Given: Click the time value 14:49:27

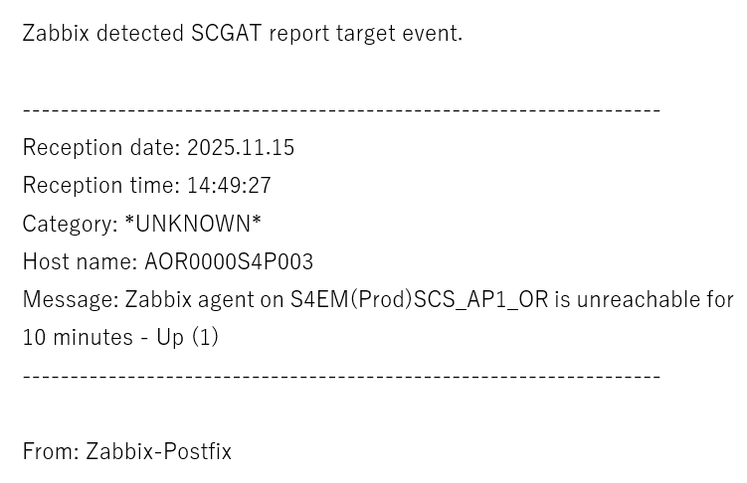Looking at the screenshot, I should tap(229, 186).
